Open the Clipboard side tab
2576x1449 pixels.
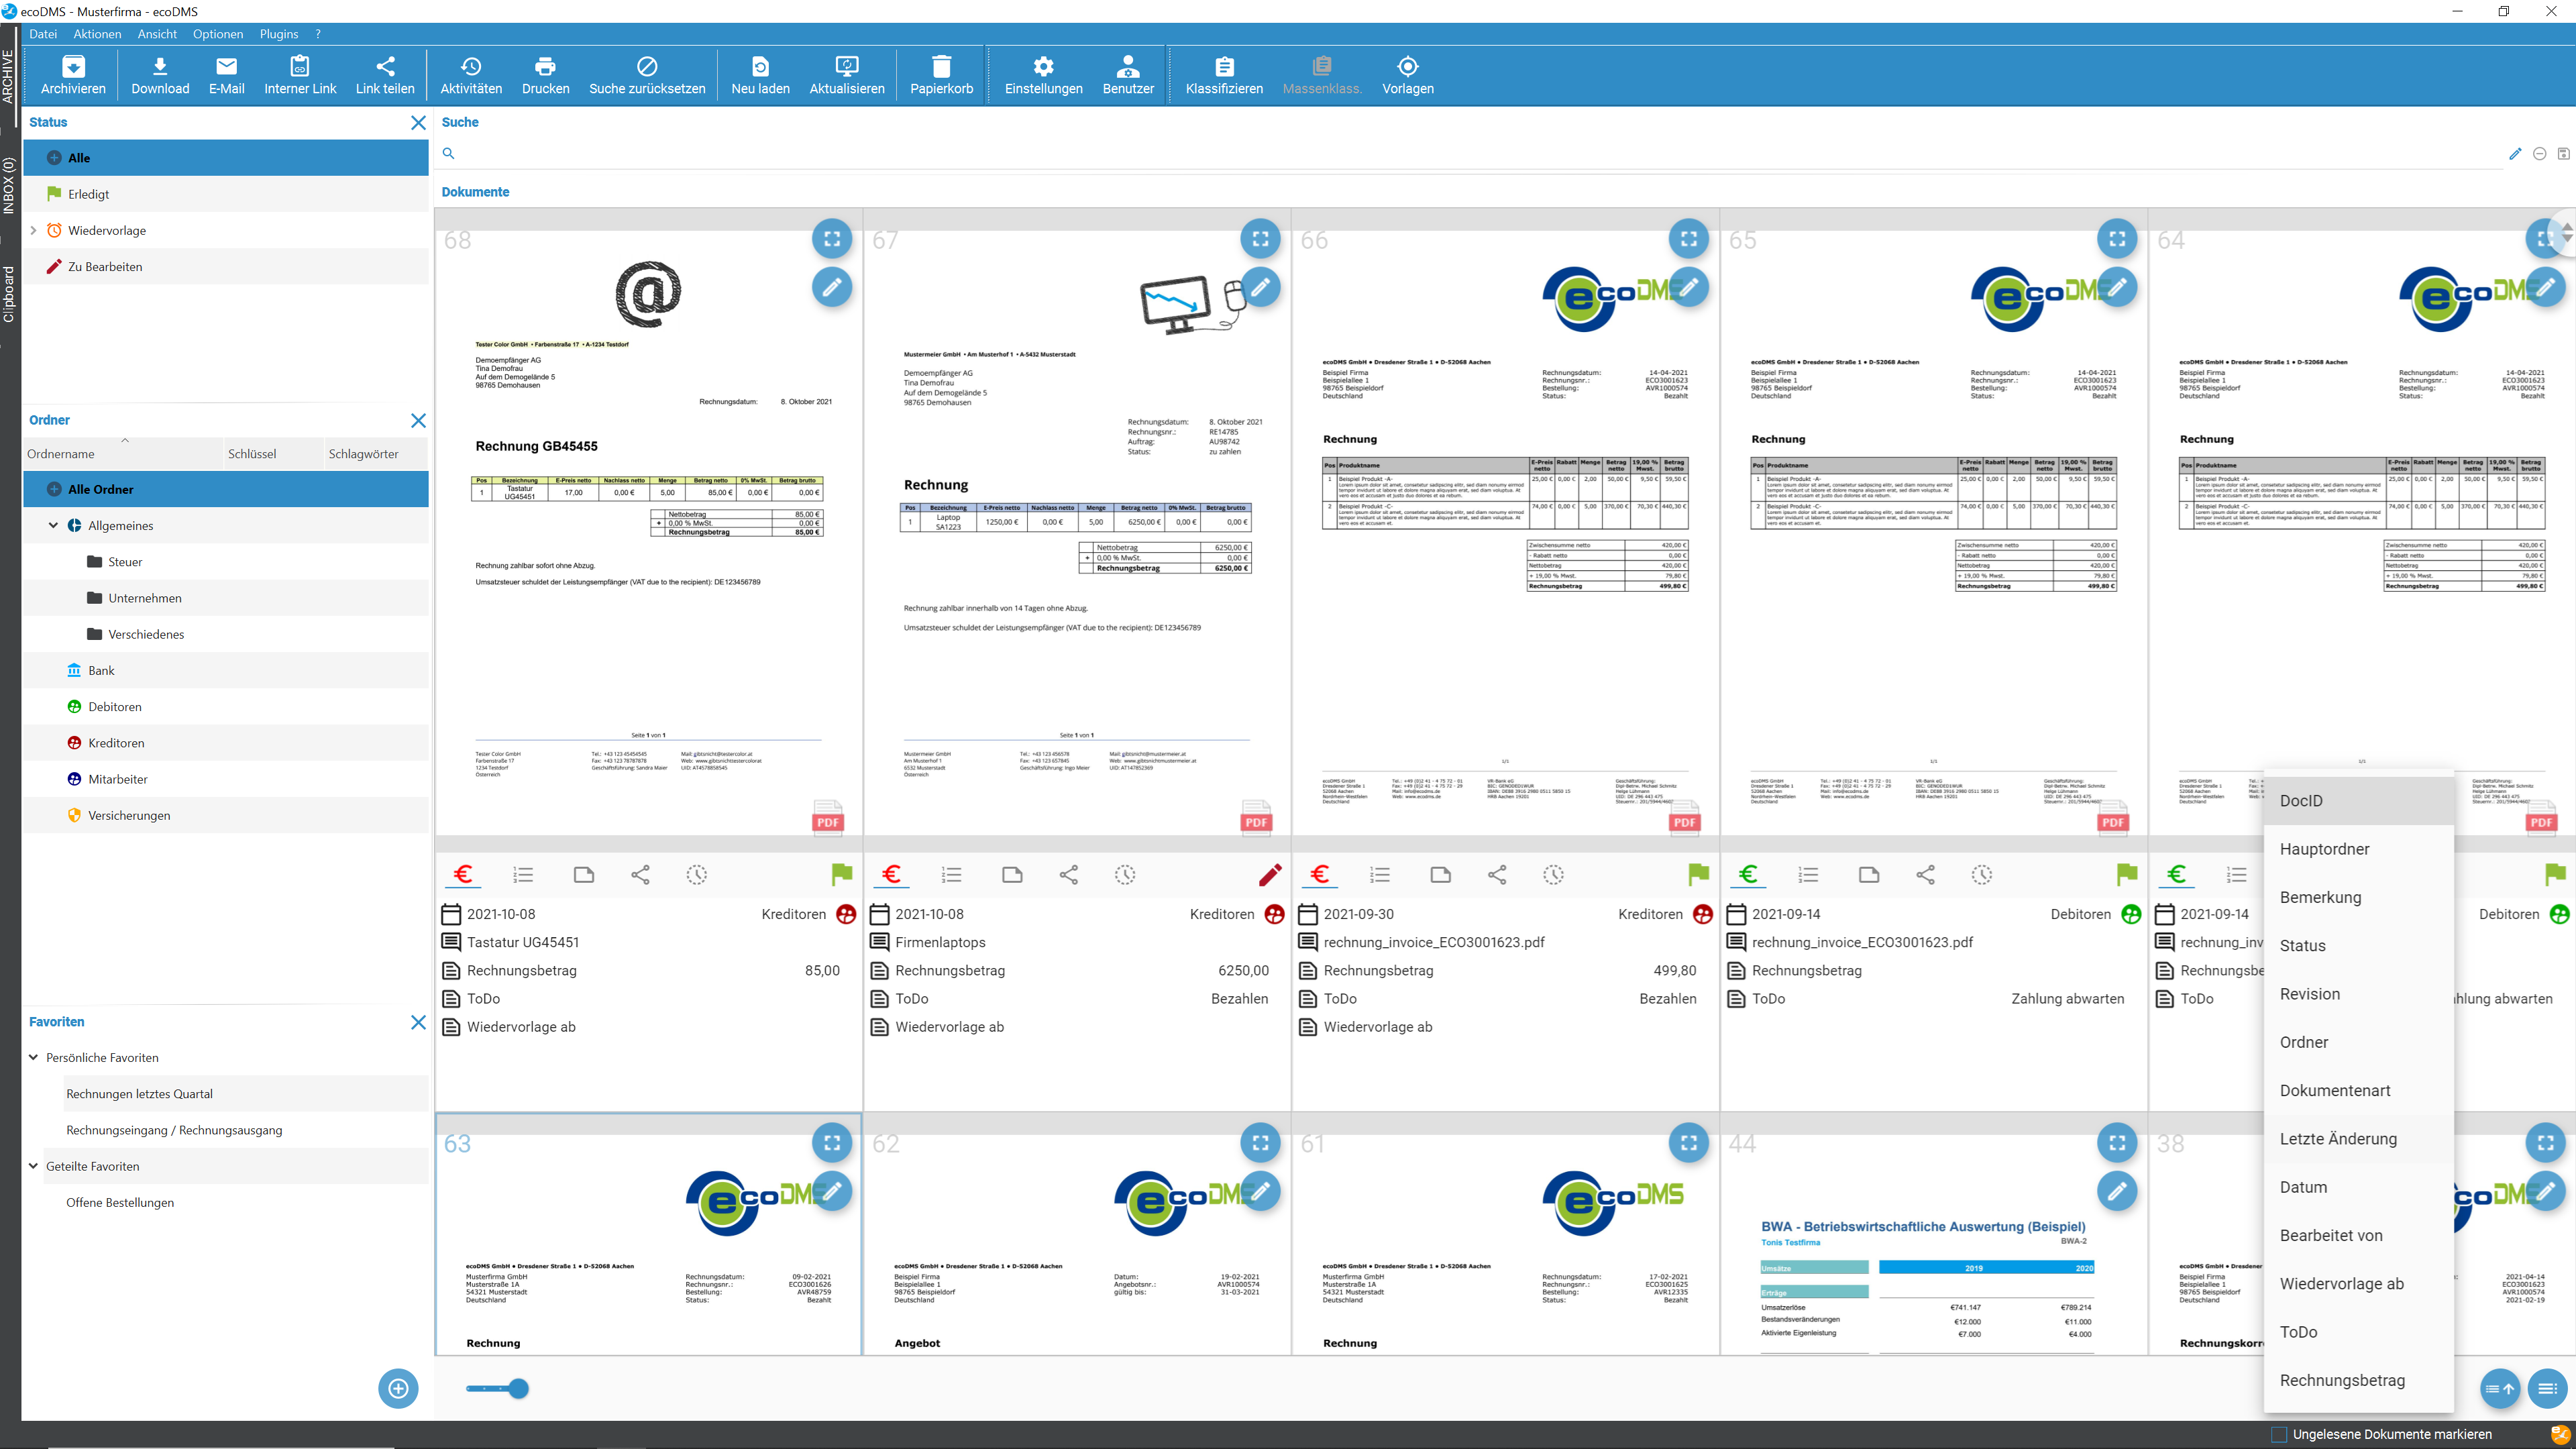coord(9,294)
